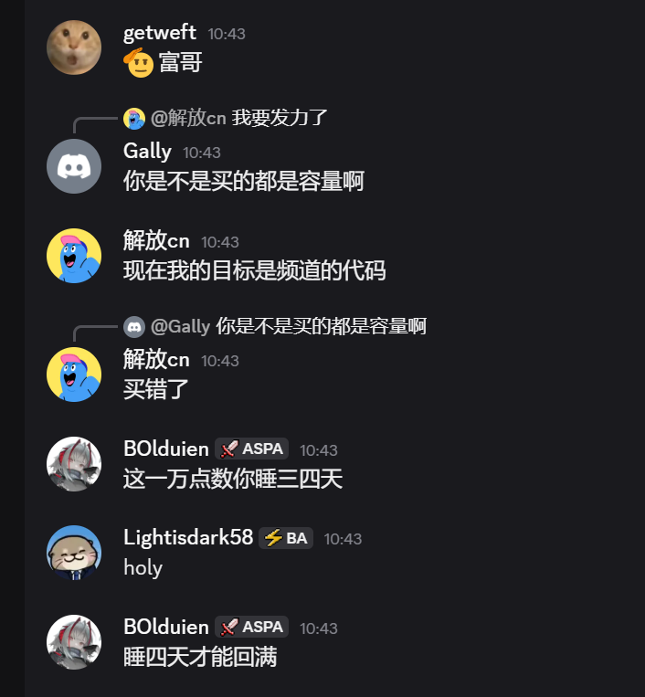Click the small Gally avatar in reply preview
This screenshot has height=697, width=645.
[x=134, y=327]
